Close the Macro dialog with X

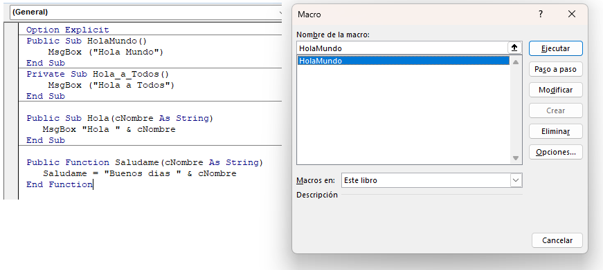tap(572, 15)
